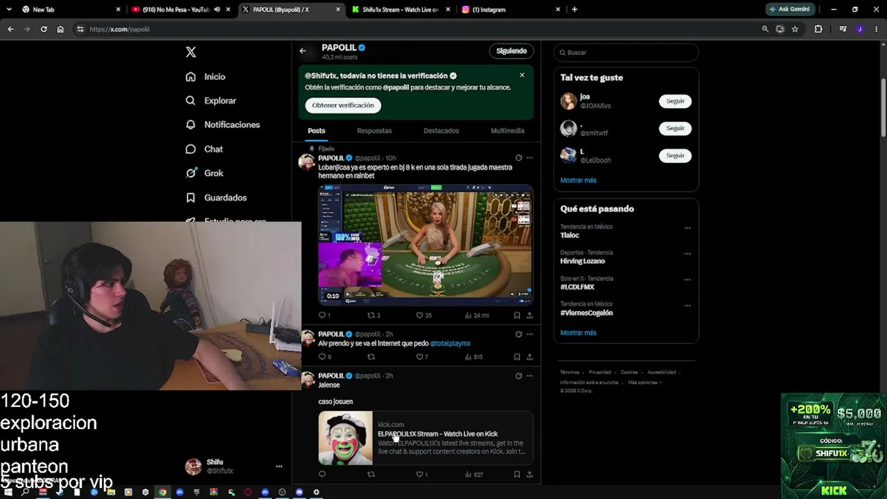The image size is (887, 499).
Task: Go back using the arrow beside PAPOLIL
Action: 303,51
